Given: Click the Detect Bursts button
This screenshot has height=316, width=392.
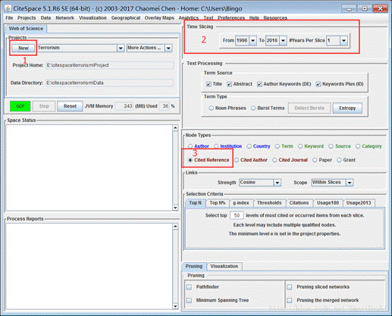Looking at the screenshot, I should pyautogui.click(x=309, y=108).
